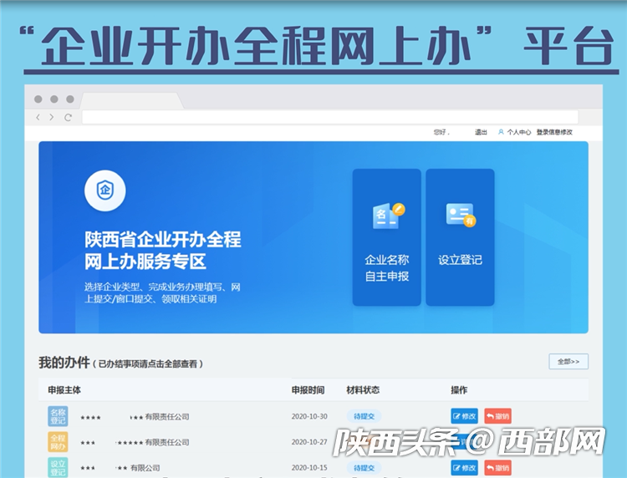
Task: Click the 设立登记 green badge
Action: click(x=58, y=467)
